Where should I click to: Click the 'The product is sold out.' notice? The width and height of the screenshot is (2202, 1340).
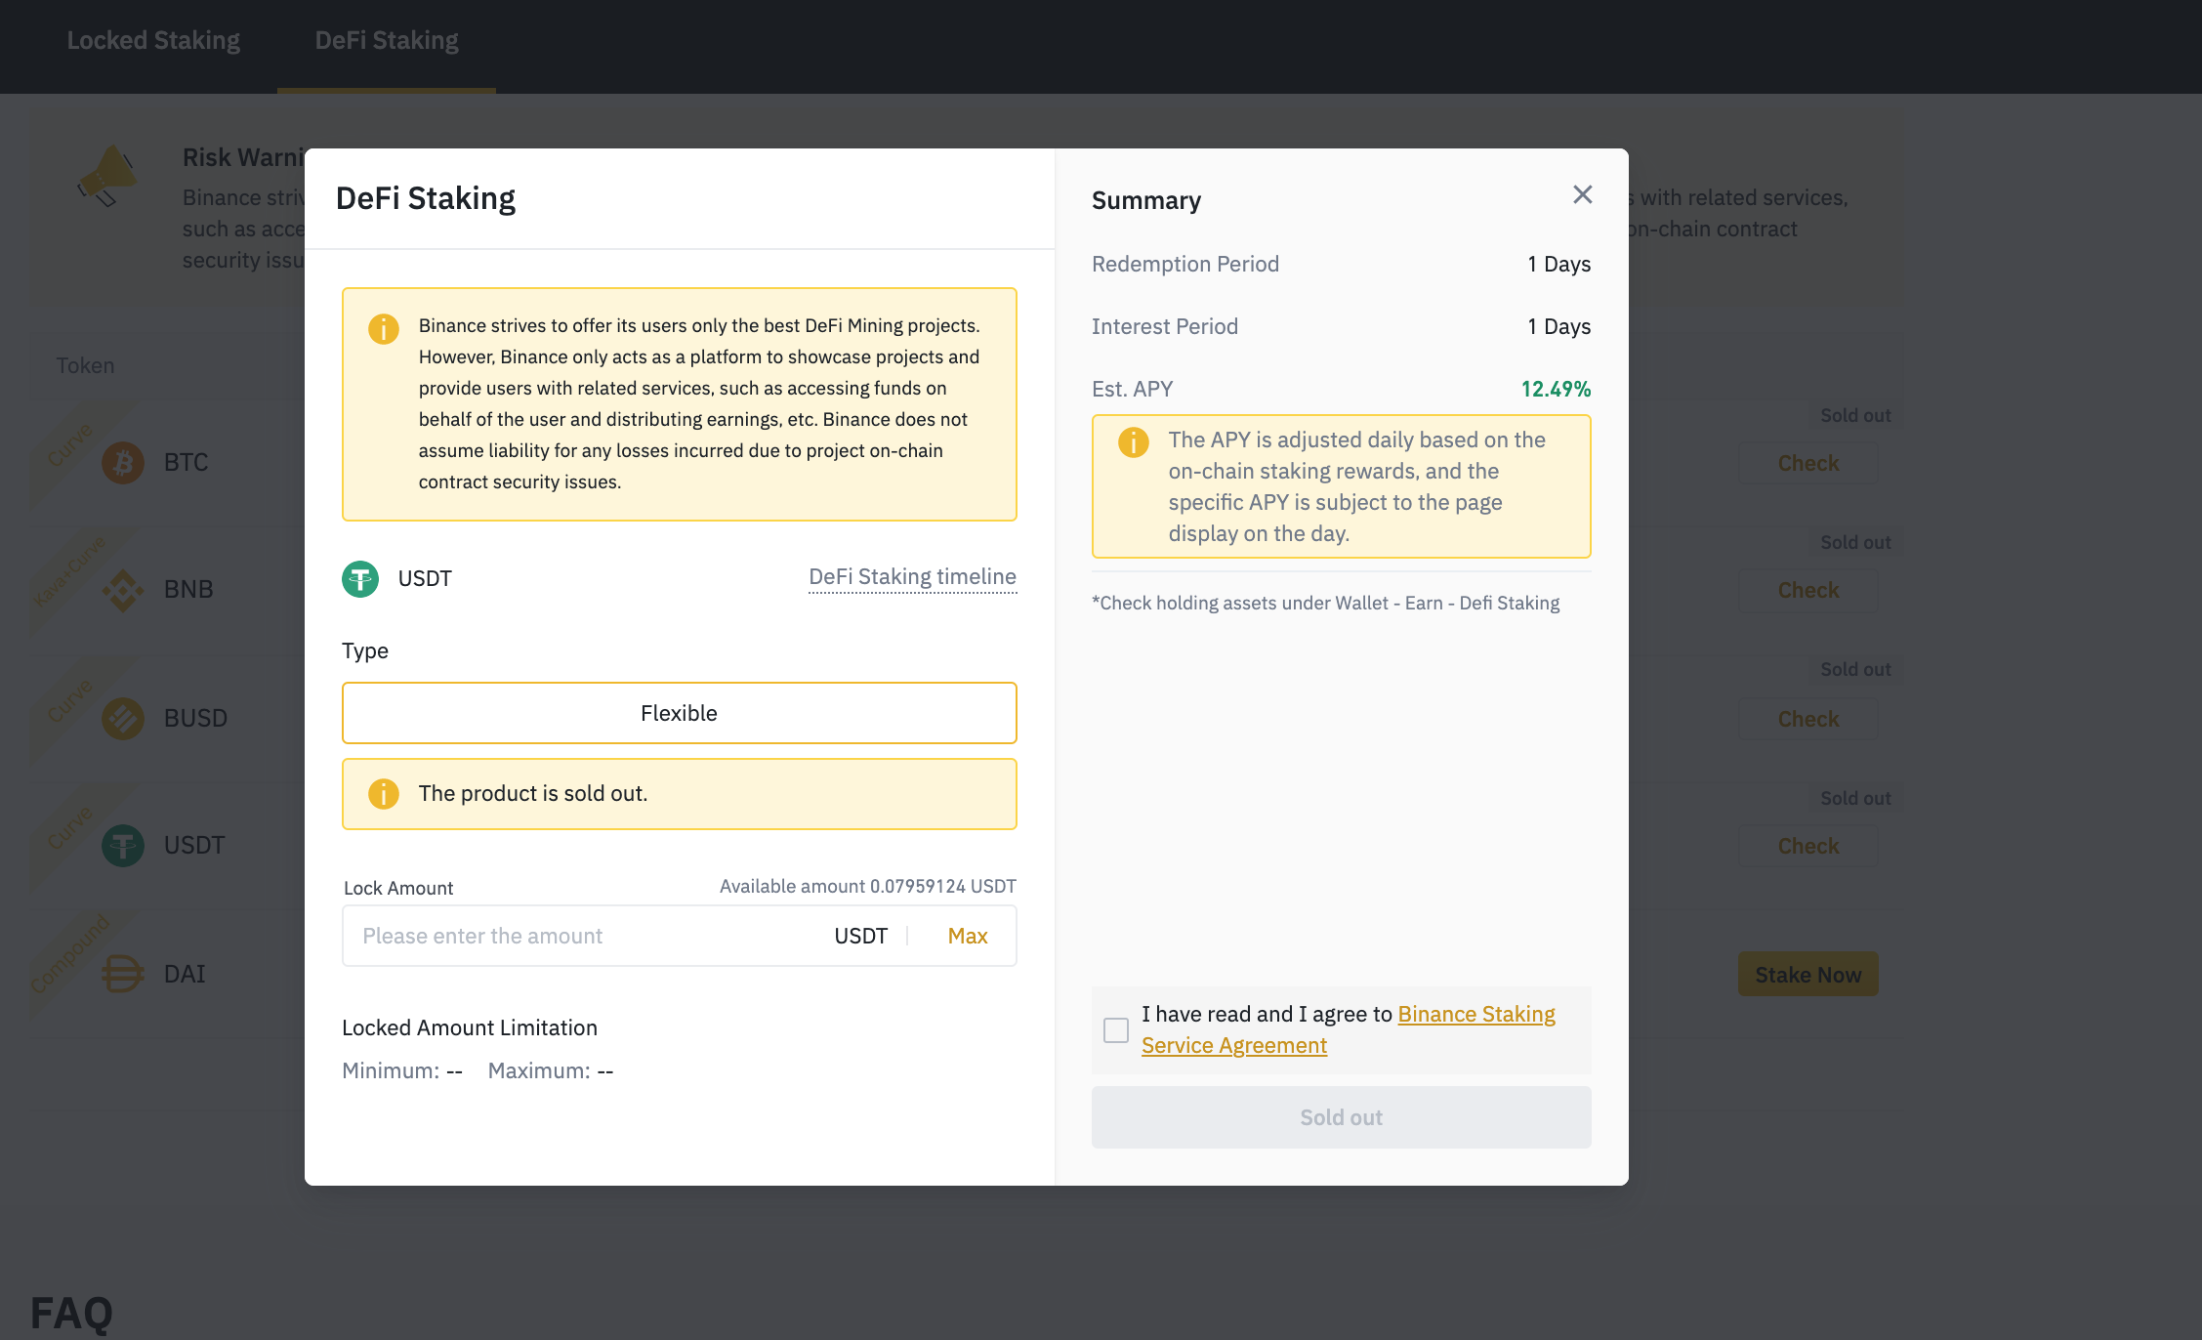680,794
